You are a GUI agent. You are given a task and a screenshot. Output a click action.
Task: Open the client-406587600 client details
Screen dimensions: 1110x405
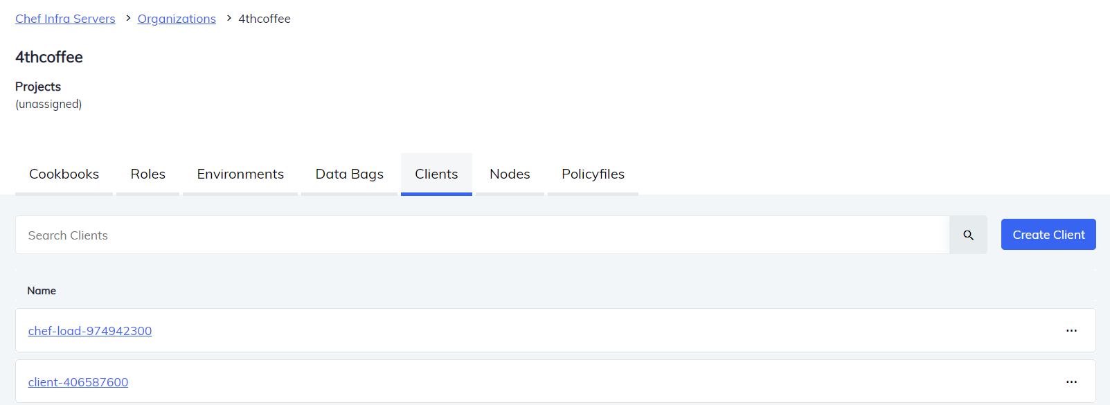tap(78, 381)
